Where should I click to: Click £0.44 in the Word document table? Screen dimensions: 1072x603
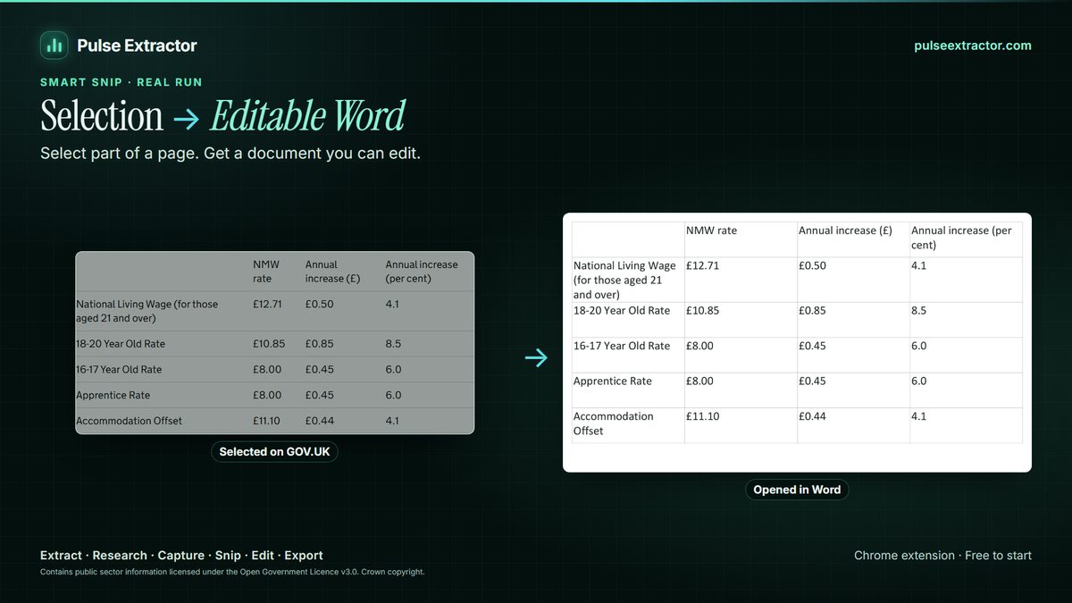click(x=812, y=416)
